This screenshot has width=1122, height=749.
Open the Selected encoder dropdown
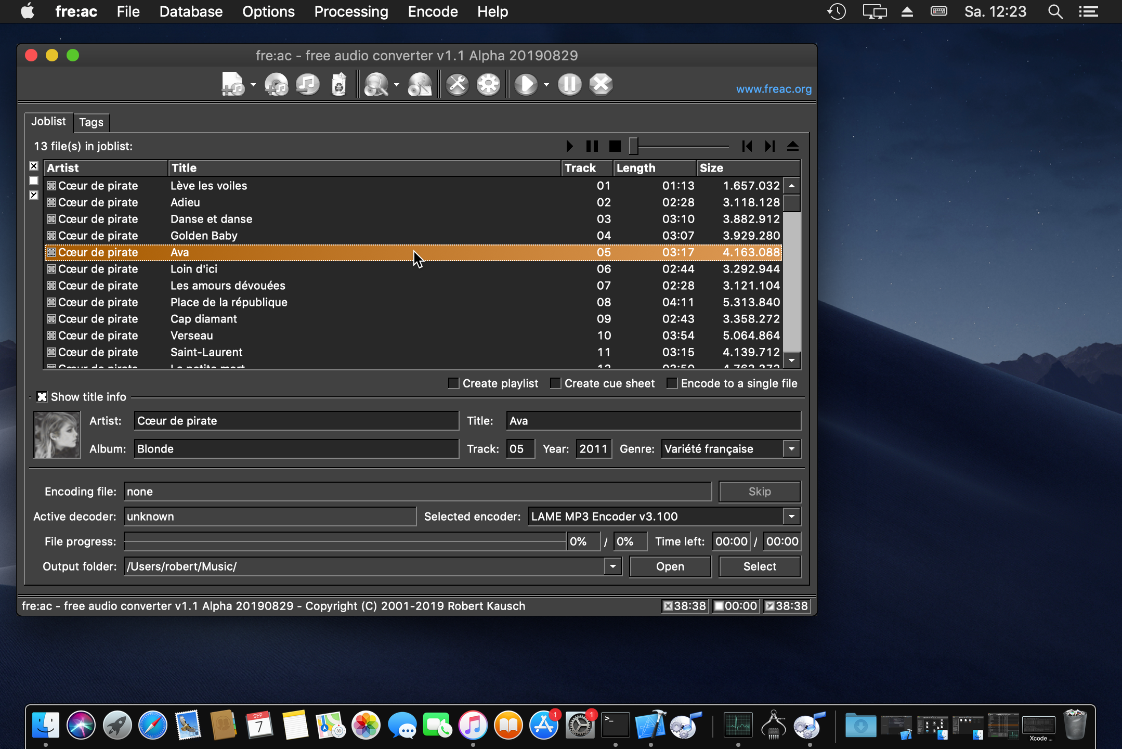coord(792,516)
